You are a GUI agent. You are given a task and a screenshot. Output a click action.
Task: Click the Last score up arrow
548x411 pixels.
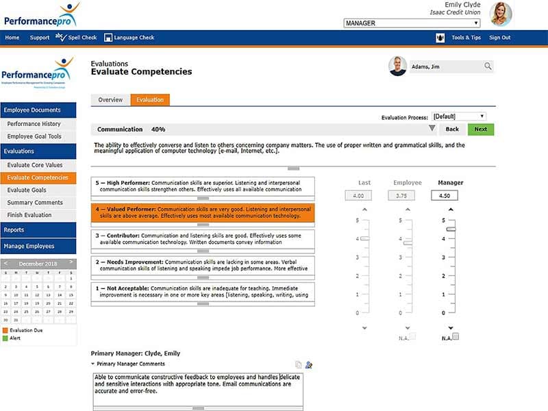pos(364,210)
